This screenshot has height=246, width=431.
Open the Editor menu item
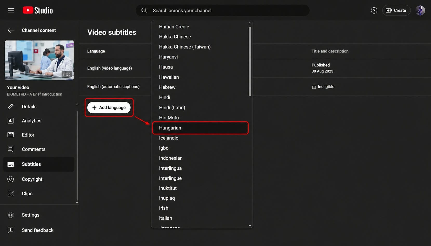39,135
